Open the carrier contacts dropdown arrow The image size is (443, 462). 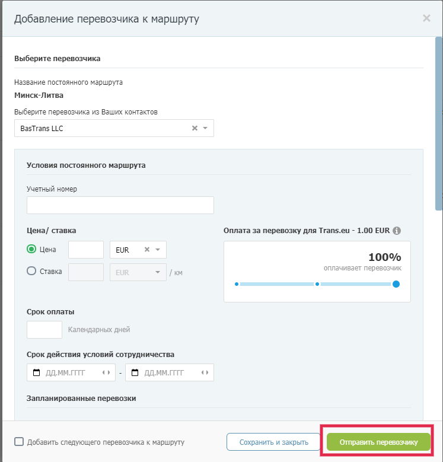click(205, 128)
